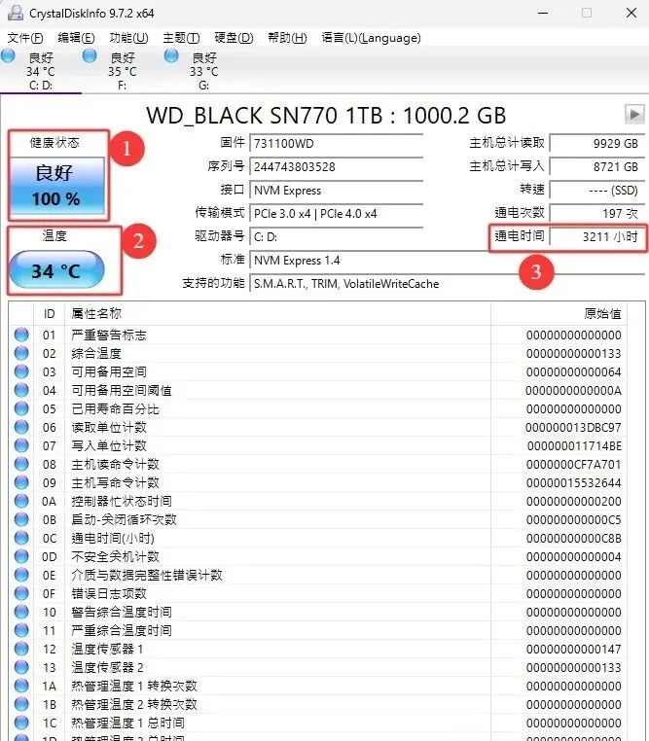Open the 帮助(H) menu
This screenshot has width=649, height=741.
point(287,38)
